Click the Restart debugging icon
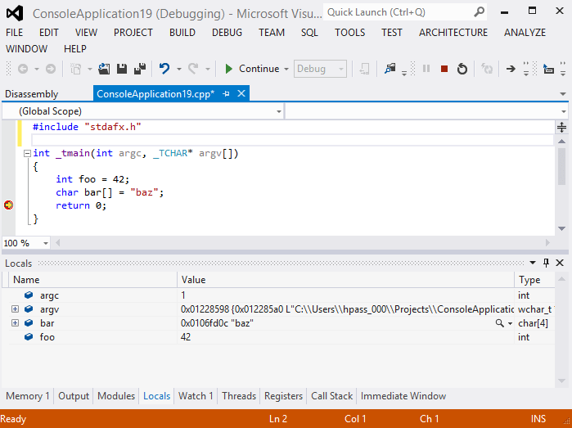 click(462, 69)
